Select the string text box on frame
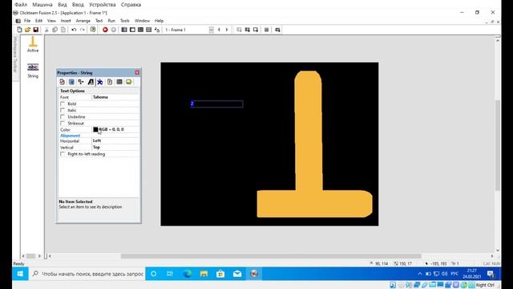The width and height of the screenshot is (513, 289). (217, 104)
